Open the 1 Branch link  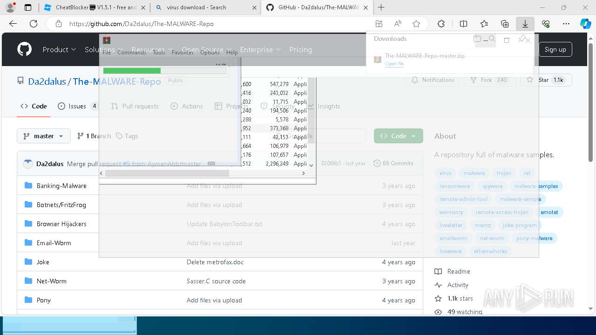94,136
